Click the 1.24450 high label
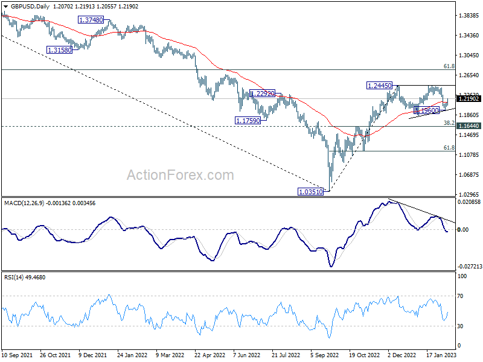Viewport: 483px width, 362px height. (x=380, y=86)
